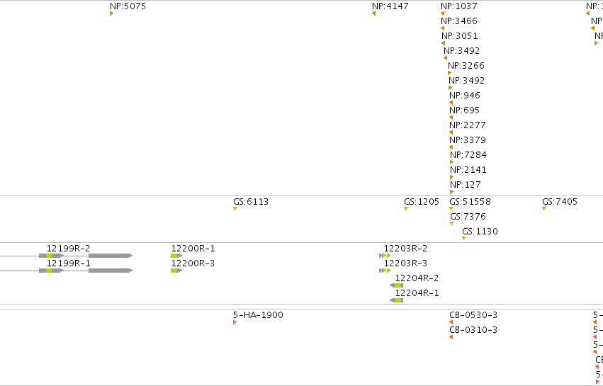
Task: Click the 12199R-1 transcript glyph
Action: pos(66,271)
